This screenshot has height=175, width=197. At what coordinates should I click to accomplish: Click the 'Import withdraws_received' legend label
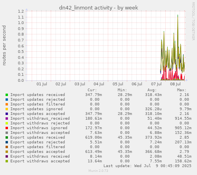[x=40, y=119]
